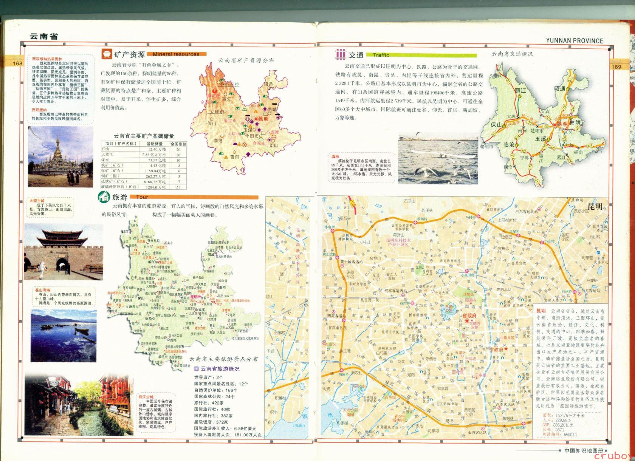Open the white pagoda photo
635x461 pixels.
[x=60, y=157]
